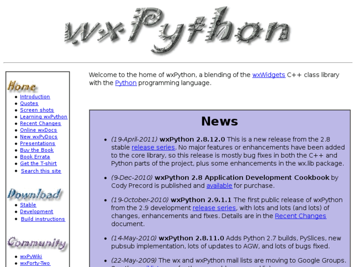Click the wxPython 2.9.1.1 bold title
This screenshot has height=267, width=356.
click(x=201, y=200)
